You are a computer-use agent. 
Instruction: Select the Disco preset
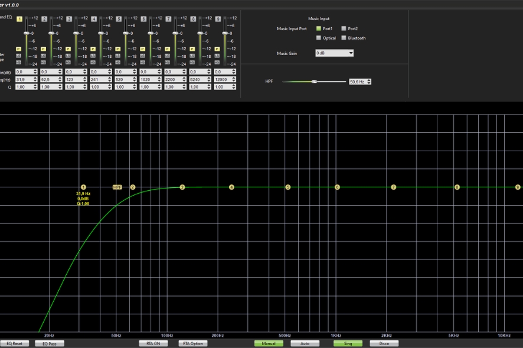[384, 343]
